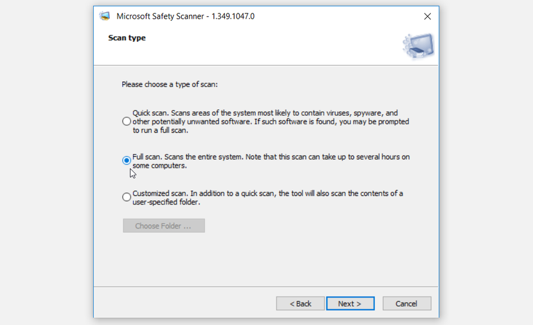Click the window title 'Microsoft Safety Scanner - 1.349.1047.0'
Screen dimensions: 533x325
tap(185, 16)
